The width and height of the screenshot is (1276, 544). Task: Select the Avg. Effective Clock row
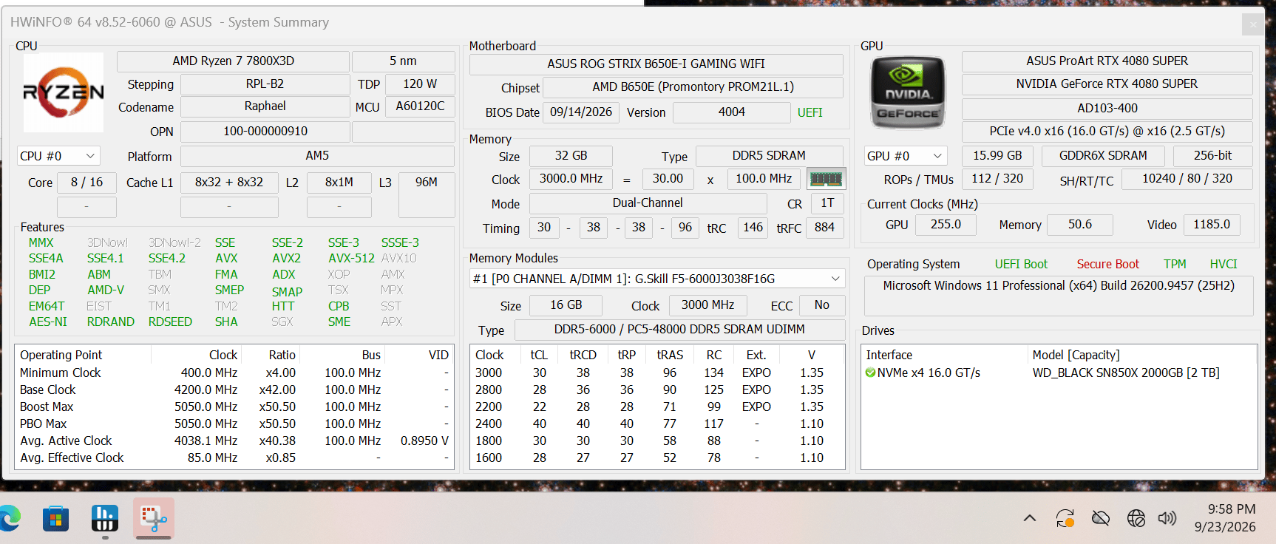(234, 458)
